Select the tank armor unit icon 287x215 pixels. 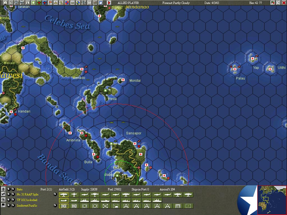tap(116, 206)
